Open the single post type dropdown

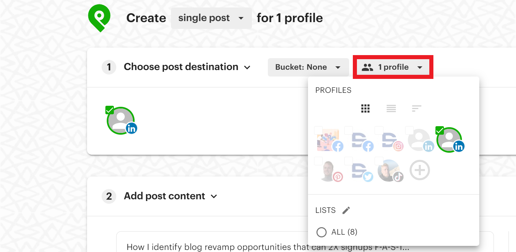[211, 18]
